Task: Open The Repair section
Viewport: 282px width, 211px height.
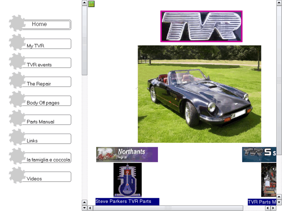Action: pyautogui.click(x=47, y=82)
